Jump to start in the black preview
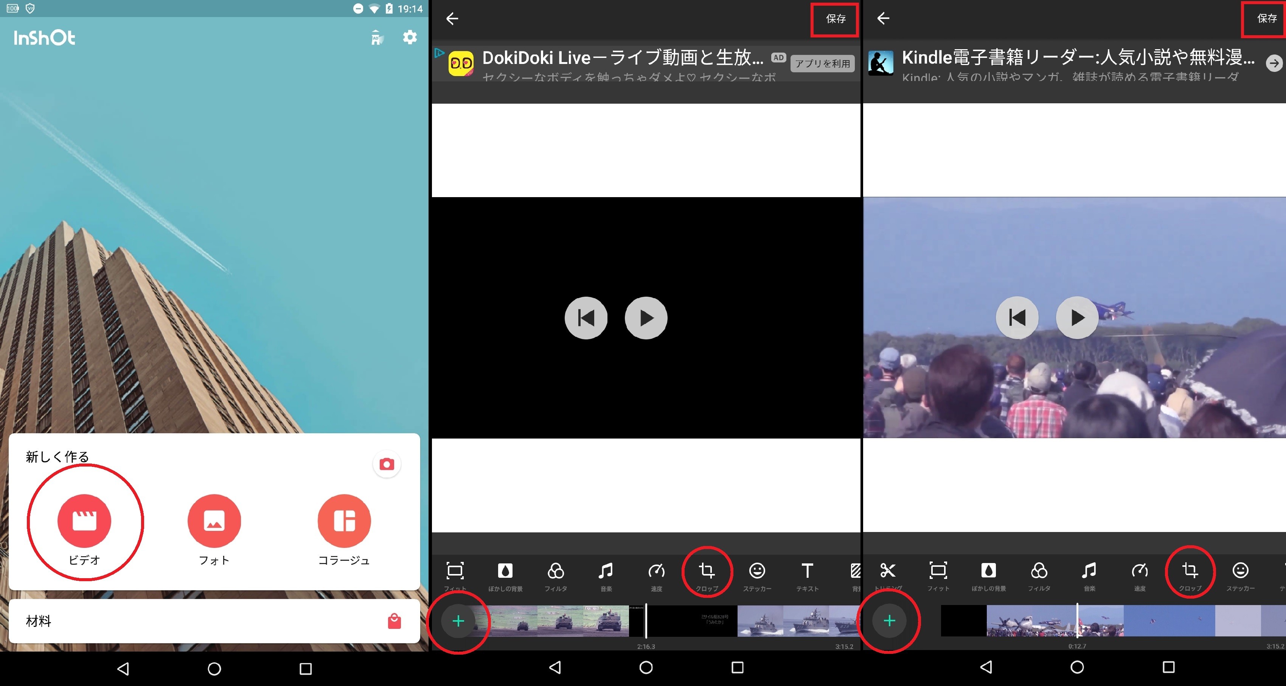 (586, 318)
